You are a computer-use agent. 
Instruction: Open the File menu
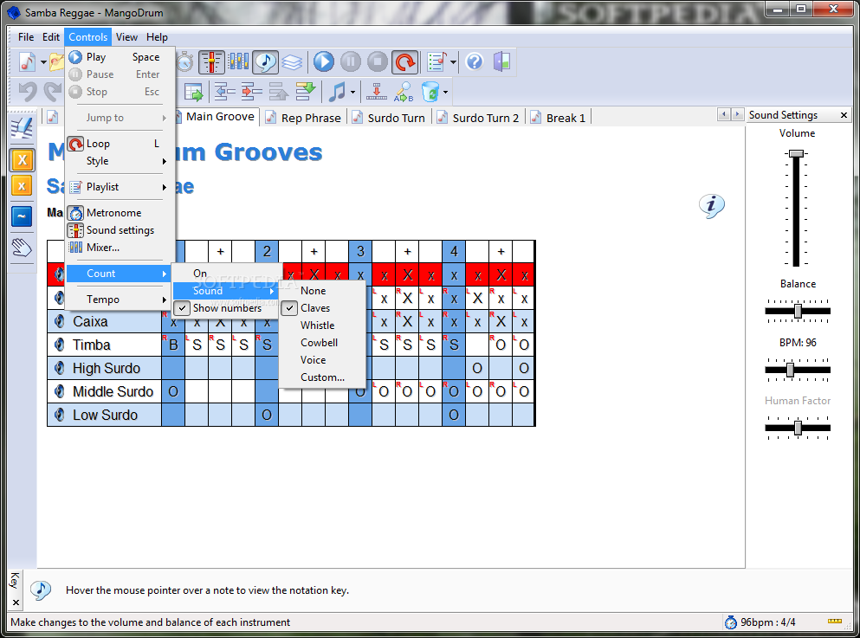pyautogui.click(x=26, y=37)
